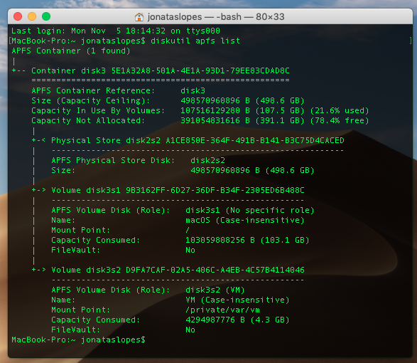
Task: Click 'APFS Container (1 found)' line
Action: coord(71,51)
